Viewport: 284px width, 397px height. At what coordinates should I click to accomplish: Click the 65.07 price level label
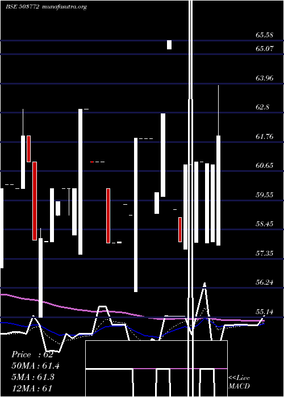pyautogui.click(x=265, y=49)
